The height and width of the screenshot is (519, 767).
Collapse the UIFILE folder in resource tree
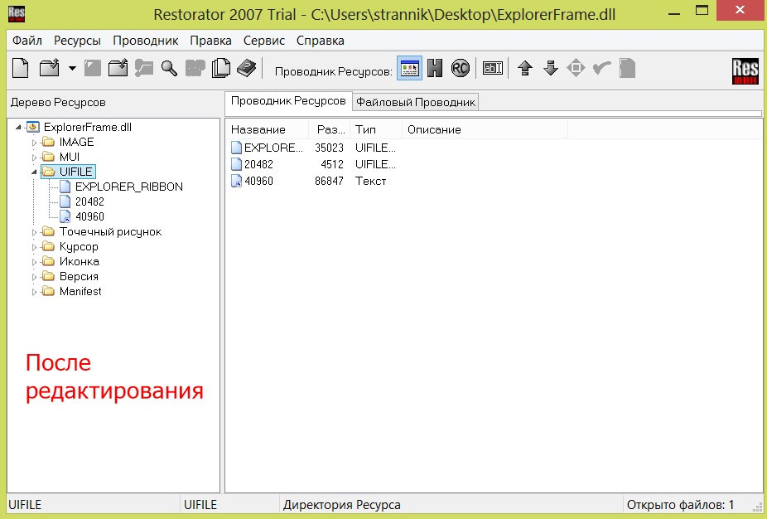coord(35,172)
